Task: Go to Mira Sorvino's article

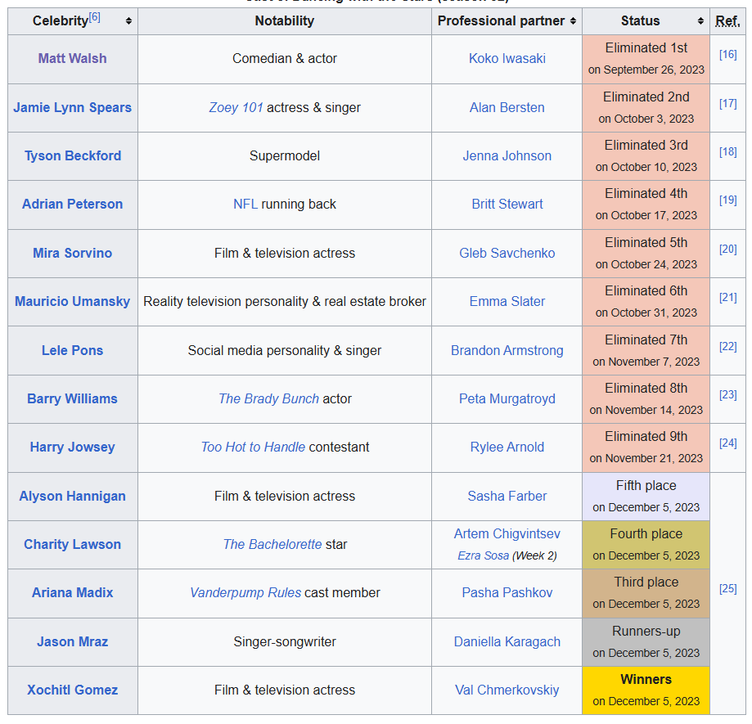Action: pyautogui.click(x=73, y=253)
